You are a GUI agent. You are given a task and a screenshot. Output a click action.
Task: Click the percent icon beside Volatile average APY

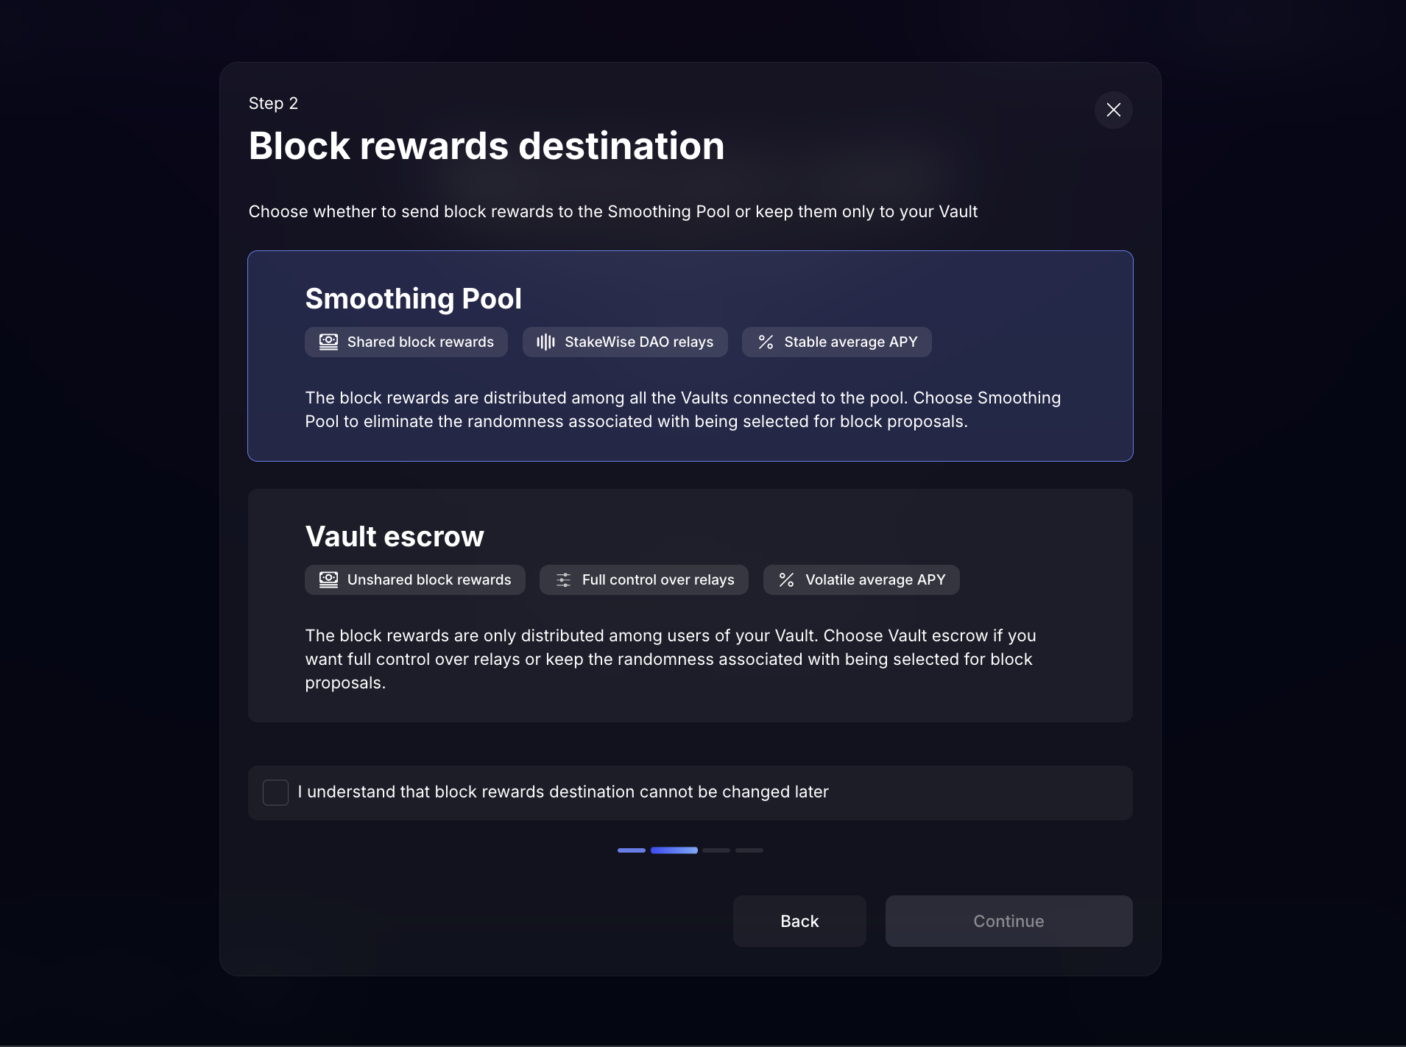click(786, 580)
